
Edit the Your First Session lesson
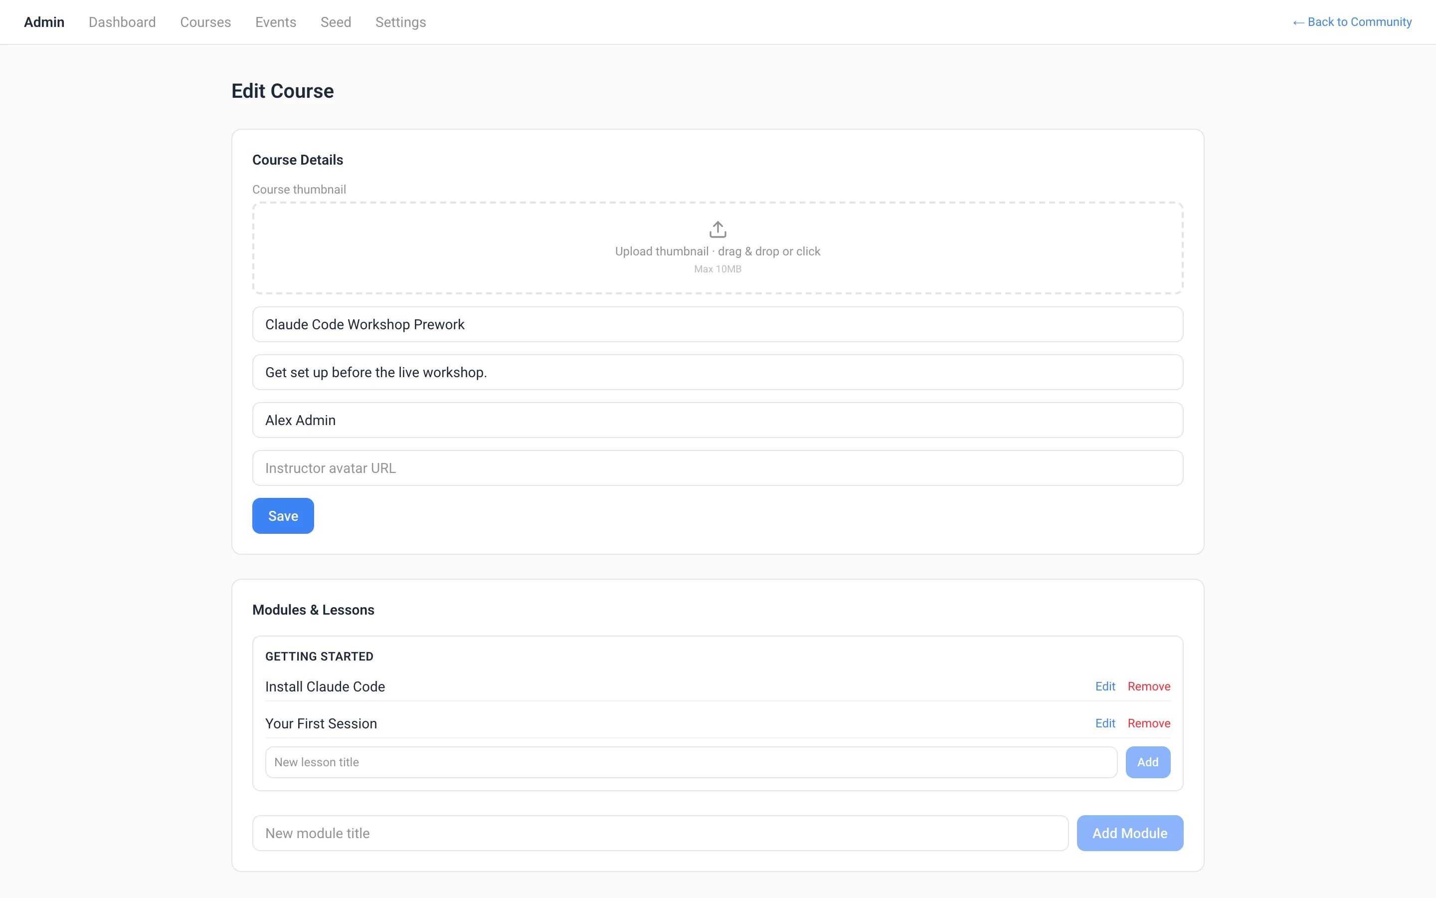pos(1105,723)
